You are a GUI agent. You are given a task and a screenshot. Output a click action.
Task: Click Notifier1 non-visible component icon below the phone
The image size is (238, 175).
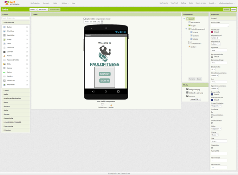point(111,105)
